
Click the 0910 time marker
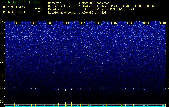point(163,23)
